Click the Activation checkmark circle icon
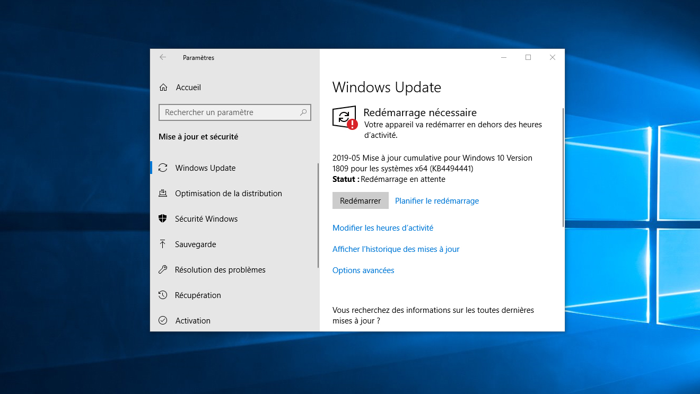Screen dimensions: 700x394 point(163,320)
